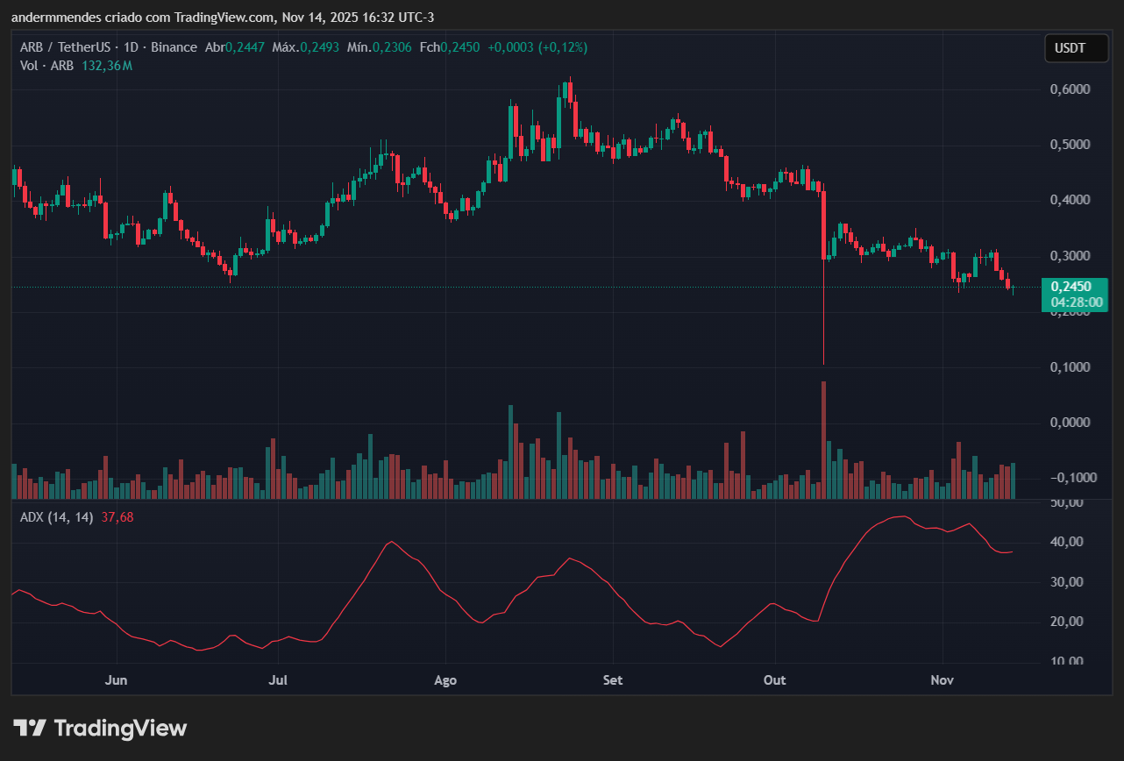Select the Binance exchange name in legend
Image resolution: width=1124 pixels, height=761 pixels.
click(x=174, y=47)
